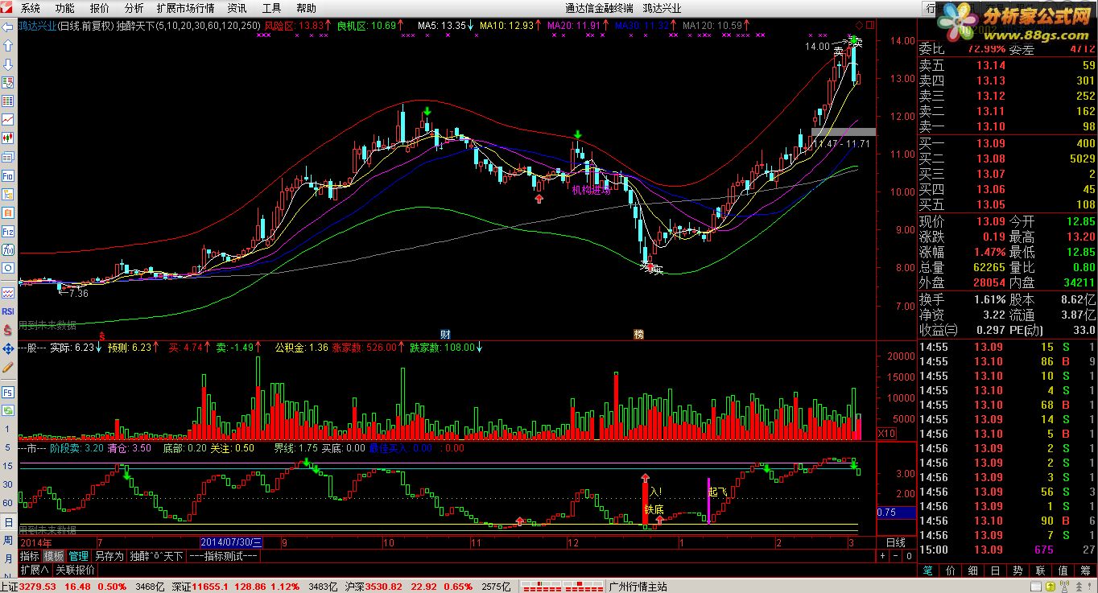Select the 独醉天下 indicator tab
This screenshot has width=1098, height=593.
click(x=156, y=556)
